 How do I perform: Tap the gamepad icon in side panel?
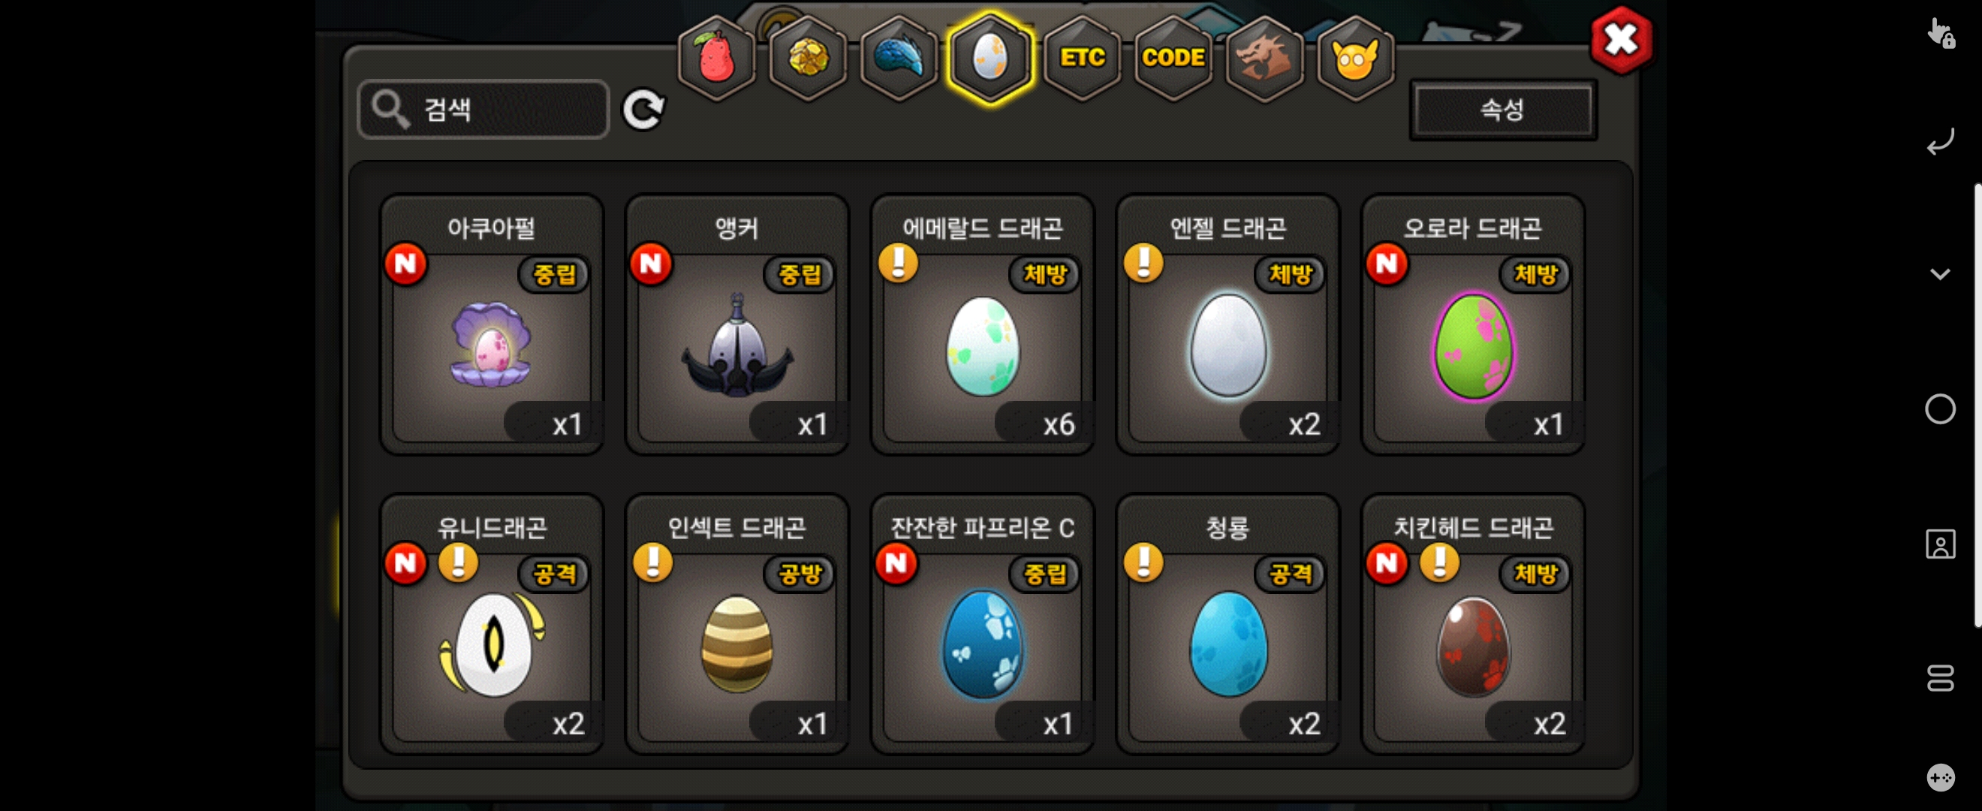[1940, 776]
